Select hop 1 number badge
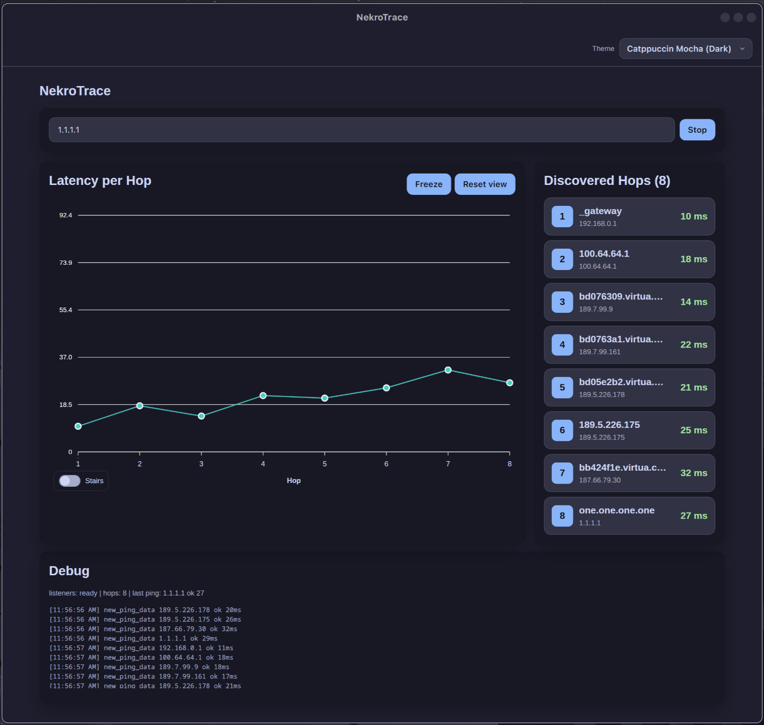Image resolution: width=764 pixels, height=725 pixels. click(562, 216)
